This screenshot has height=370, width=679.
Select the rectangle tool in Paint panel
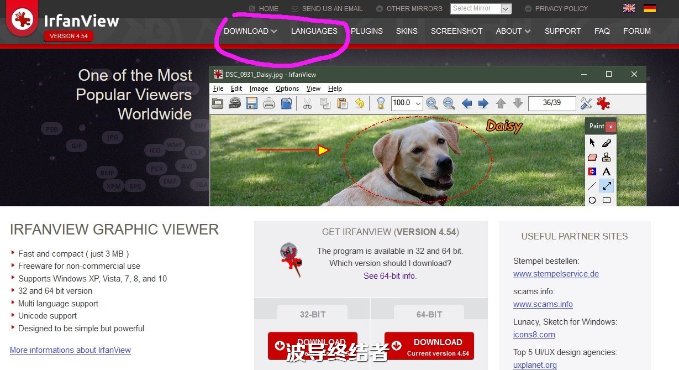coord(607,200)
